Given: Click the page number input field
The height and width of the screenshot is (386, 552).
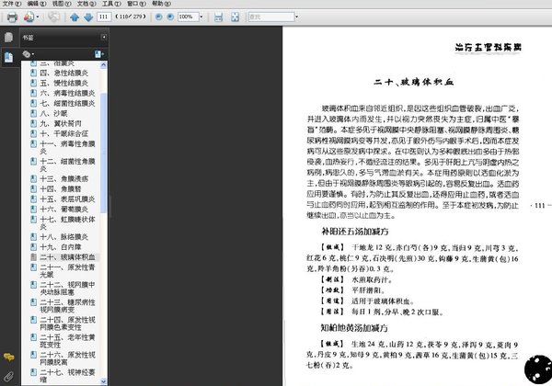Looking at the screenshot, I should coord(103,17).
